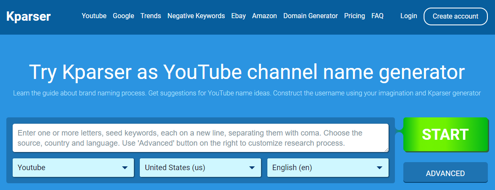The image size is (495, 190).
Task: Expand the United States (us) country dropdown
Action: pos(201,168)
